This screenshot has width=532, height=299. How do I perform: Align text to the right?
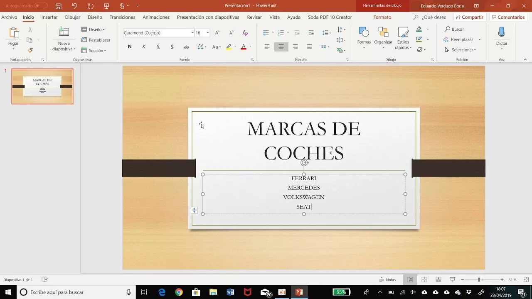295,47
